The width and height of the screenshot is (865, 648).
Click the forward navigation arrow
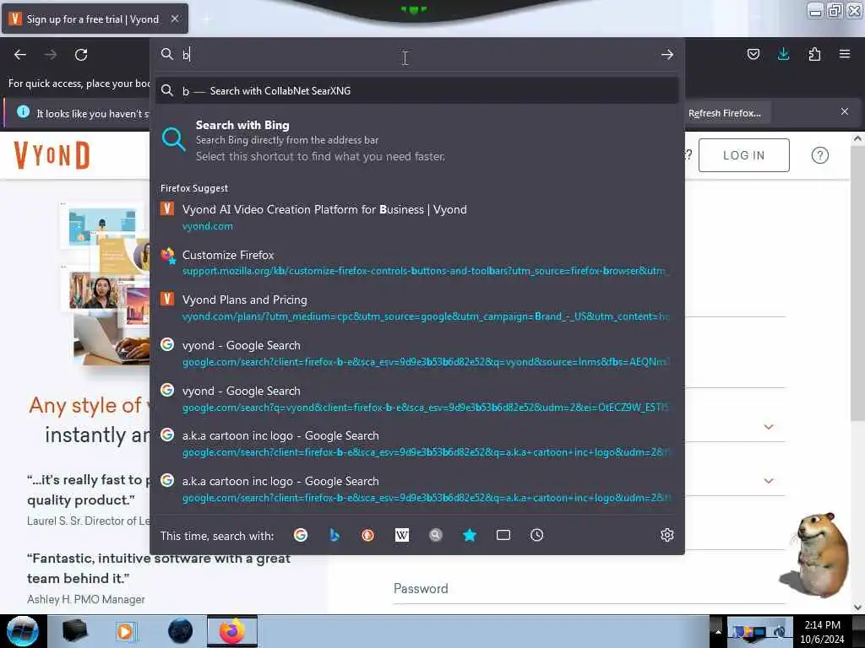tap(51, 55)
